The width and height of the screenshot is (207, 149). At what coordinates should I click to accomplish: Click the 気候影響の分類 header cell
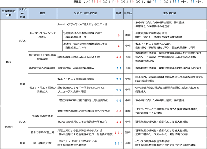tap(9, 13)
